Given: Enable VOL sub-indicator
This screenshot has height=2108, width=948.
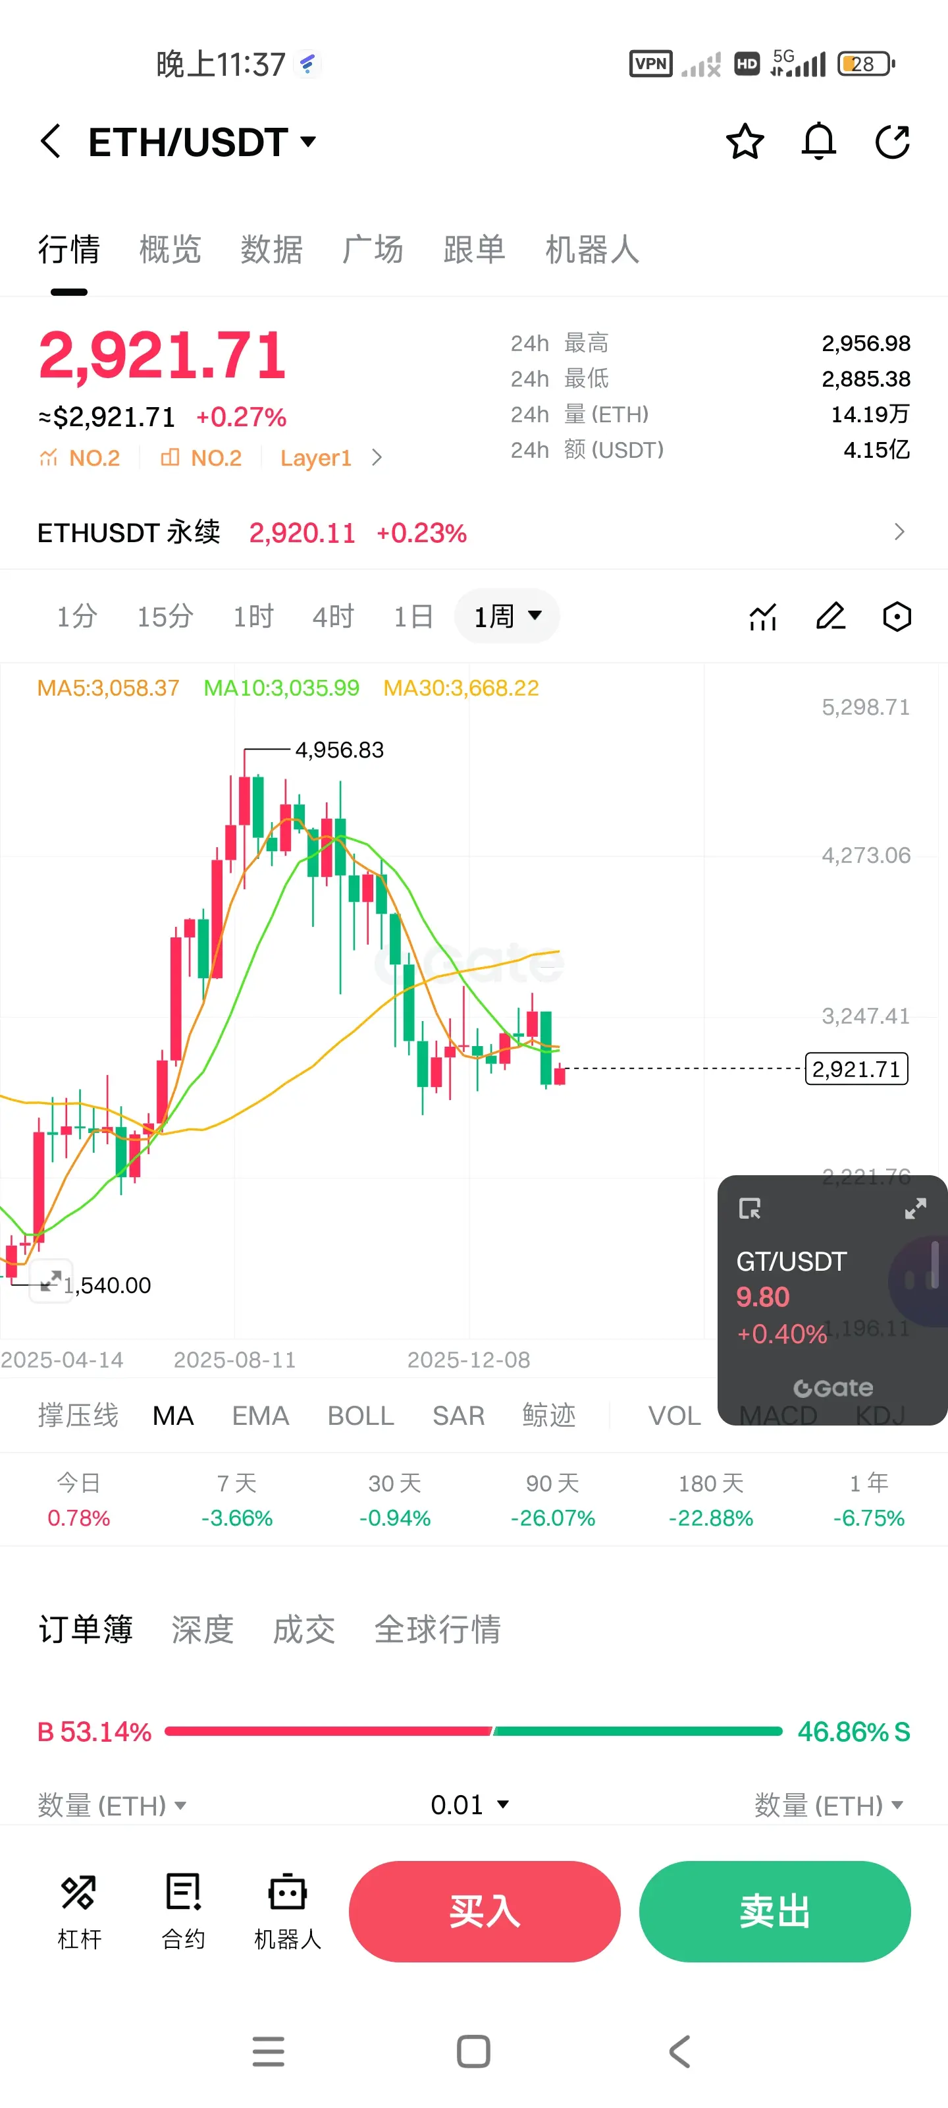Looking at the screenshot, I should 674,1415.
